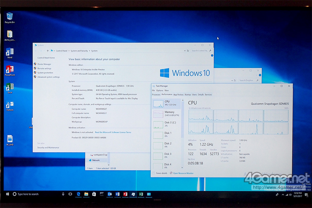The height and width of the screenshot is (208, 312).
Task: Launch Microsoft Edge from the taskbar
Action: click(78, 194)
